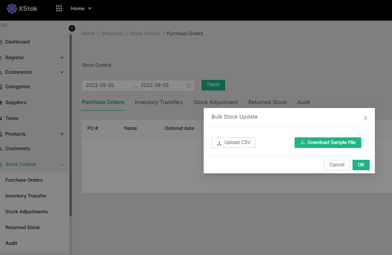Click the Customers sidebar icon
Screen dimensions: 392x255
tap(1, 149)
